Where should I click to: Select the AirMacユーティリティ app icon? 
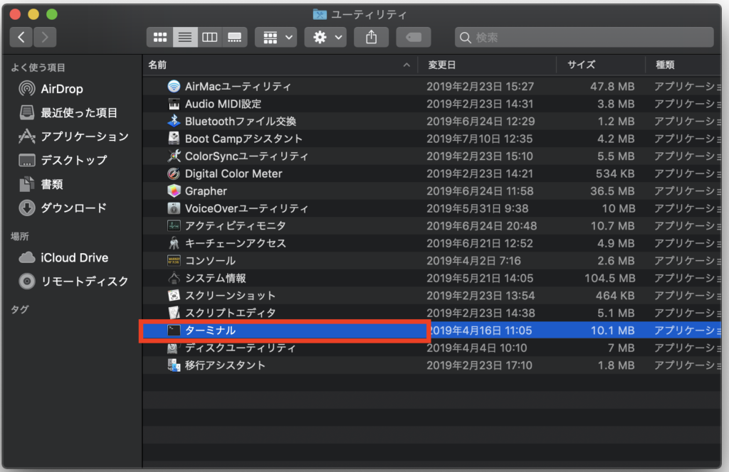tap(174, 86)
